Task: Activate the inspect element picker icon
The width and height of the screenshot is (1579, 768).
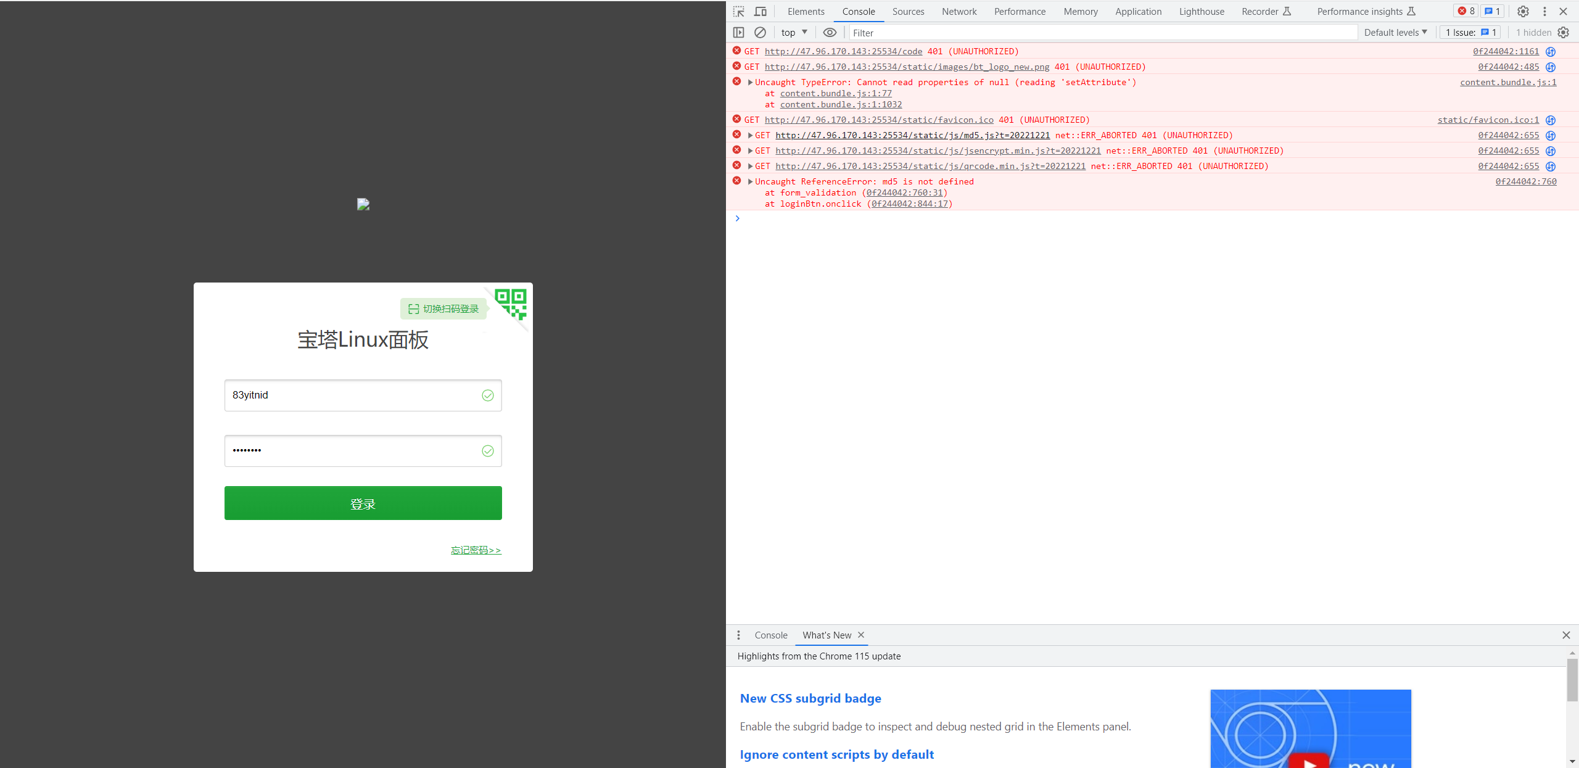Action: tap(739, 11)
